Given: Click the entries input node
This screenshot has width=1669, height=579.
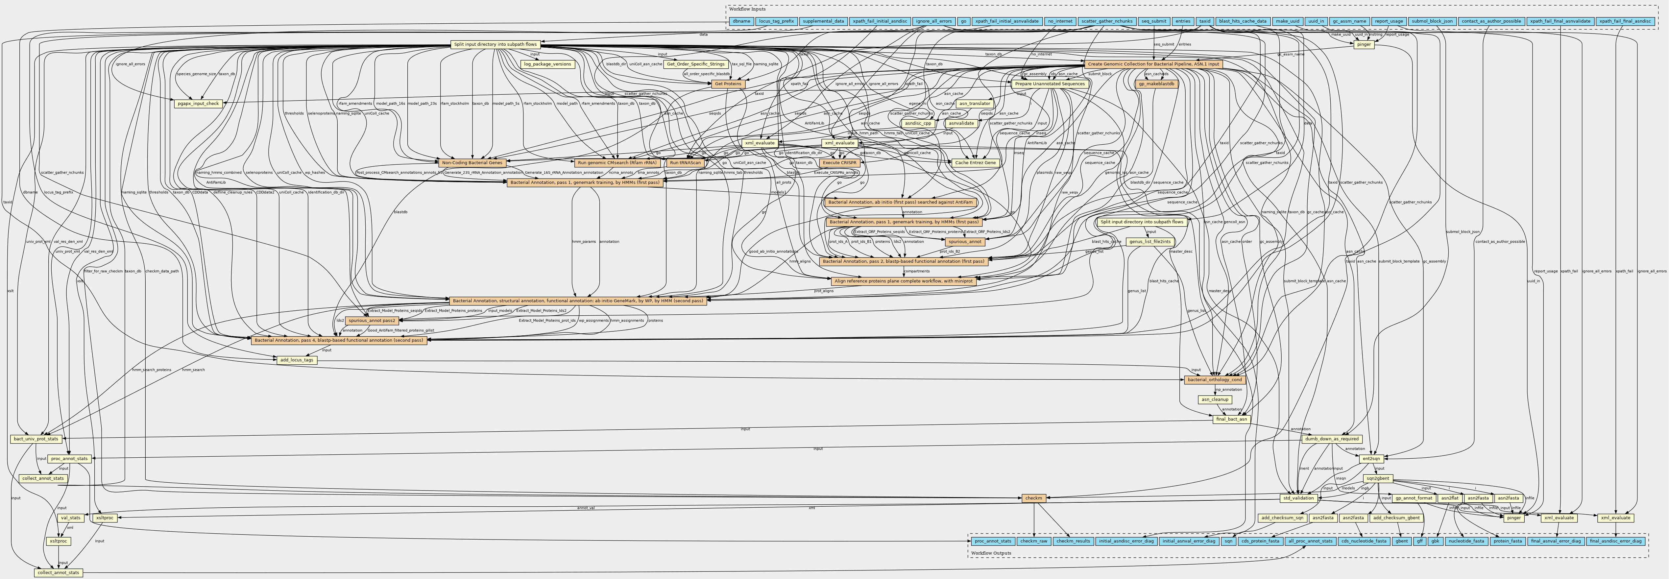Looking at the screenshot, I should click(x=1182, y=21).
